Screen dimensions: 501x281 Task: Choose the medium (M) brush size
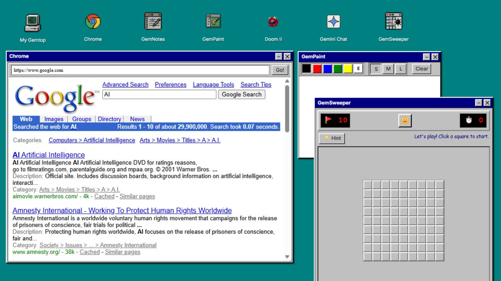coord(388,69)
